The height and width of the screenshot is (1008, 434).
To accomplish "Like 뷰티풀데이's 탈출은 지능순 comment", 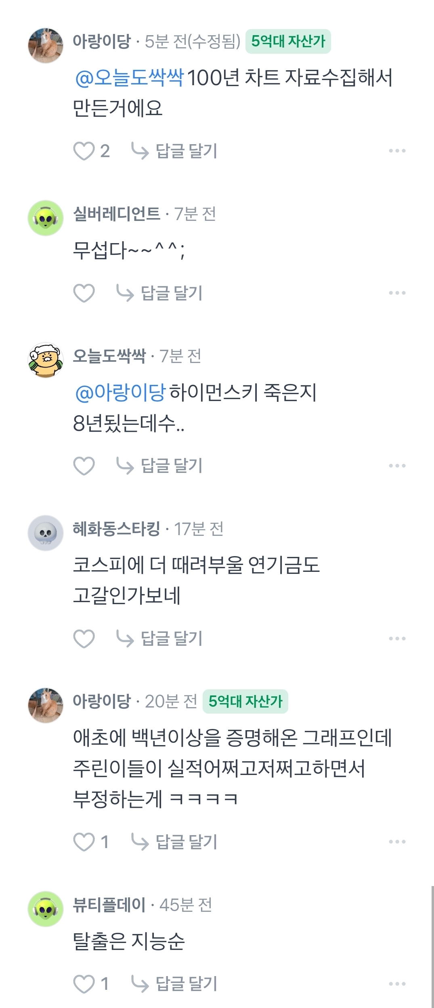I will tap(84, 984).
